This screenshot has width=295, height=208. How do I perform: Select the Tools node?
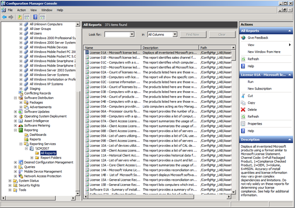click(x=22, y=190)
